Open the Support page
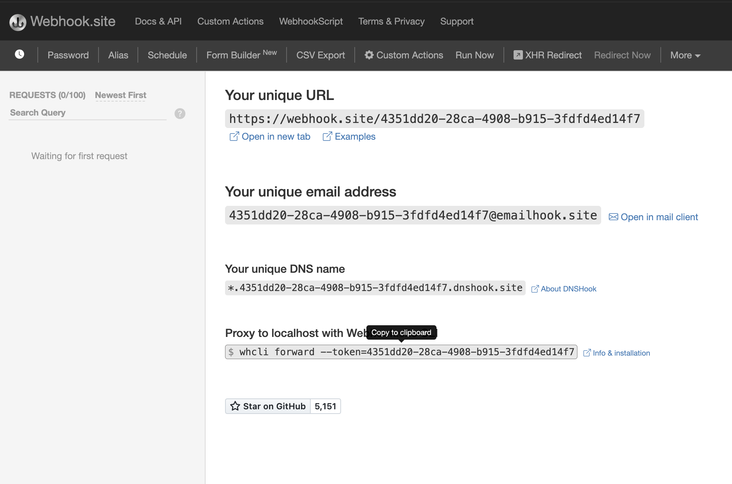Screen dimensions: 732x484 click(x=457, y=21)
